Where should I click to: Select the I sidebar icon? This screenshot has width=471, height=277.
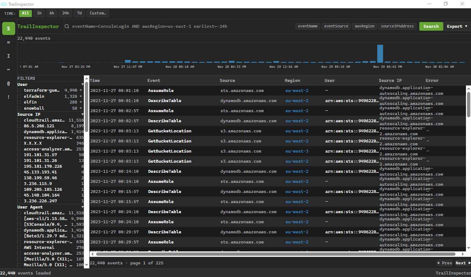tap(9, 56)
